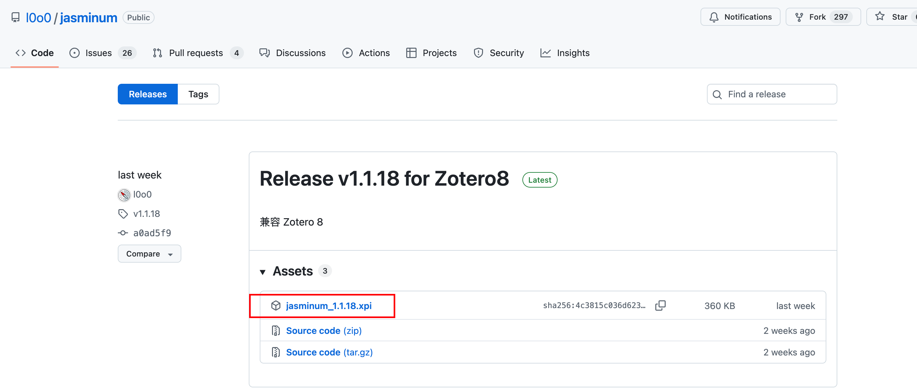Screen dimensions: 917x388
Task: Switch to the Code tab
Action: pos(35,53)
